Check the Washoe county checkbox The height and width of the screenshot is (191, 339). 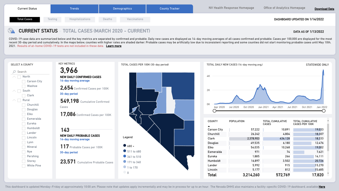[24, 86]
